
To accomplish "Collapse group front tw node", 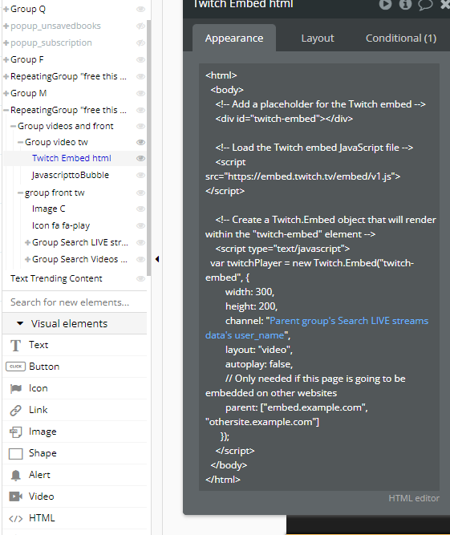I will pos(20,193).
